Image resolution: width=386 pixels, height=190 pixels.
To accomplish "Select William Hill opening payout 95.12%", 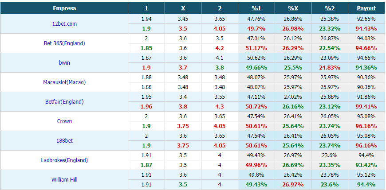I will tap(366, 175).
